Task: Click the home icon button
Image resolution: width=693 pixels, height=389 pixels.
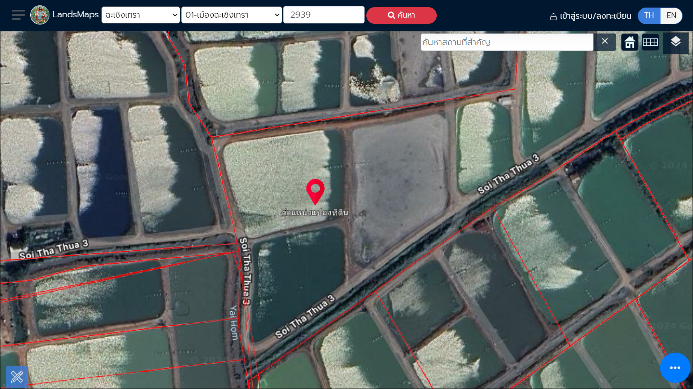Action: click(x=630, y=43)
